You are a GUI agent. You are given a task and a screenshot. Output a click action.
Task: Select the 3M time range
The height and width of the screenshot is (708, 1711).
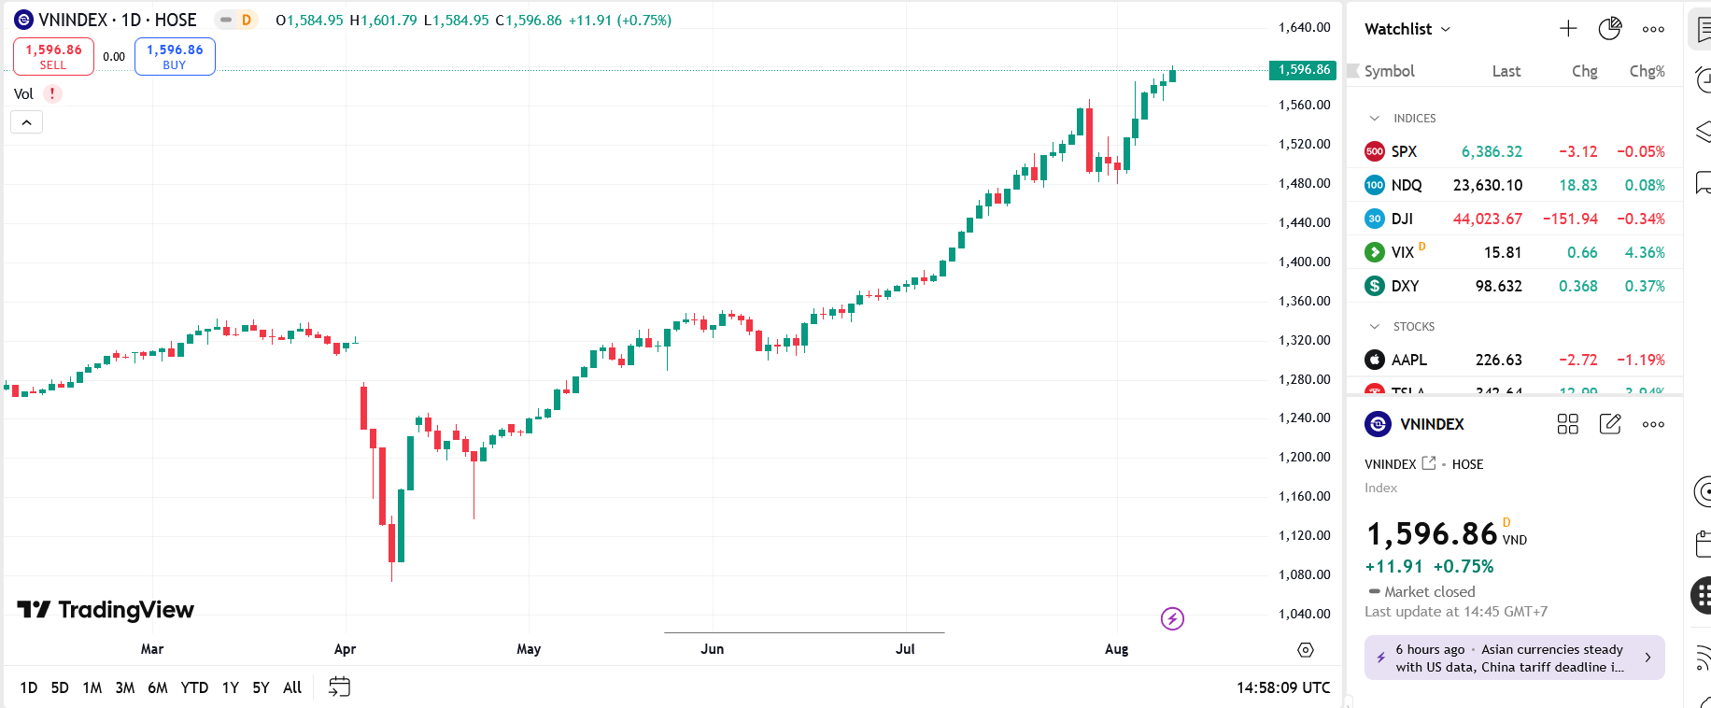(125, 687)
